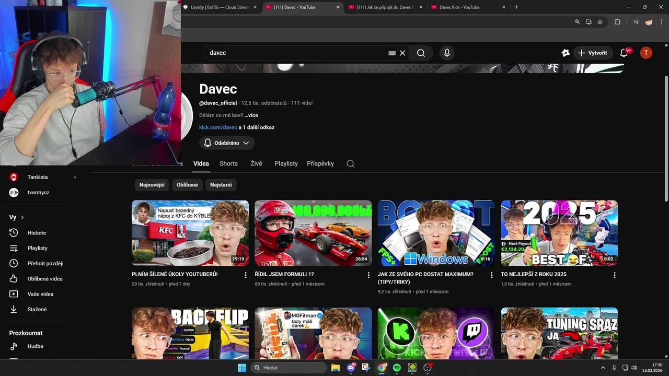Filter videos by Oblíbené chip
Viewport: 669px width, 376px height.
[187, 185]
